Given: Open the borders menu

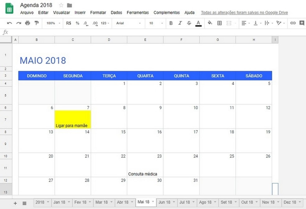Looking at the screenshot, I should coord(220,23).
